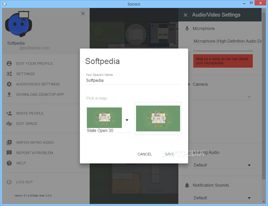Click the Audio/Video Settings gear icon
Screen dimensions: 268x206
point(9,84)
